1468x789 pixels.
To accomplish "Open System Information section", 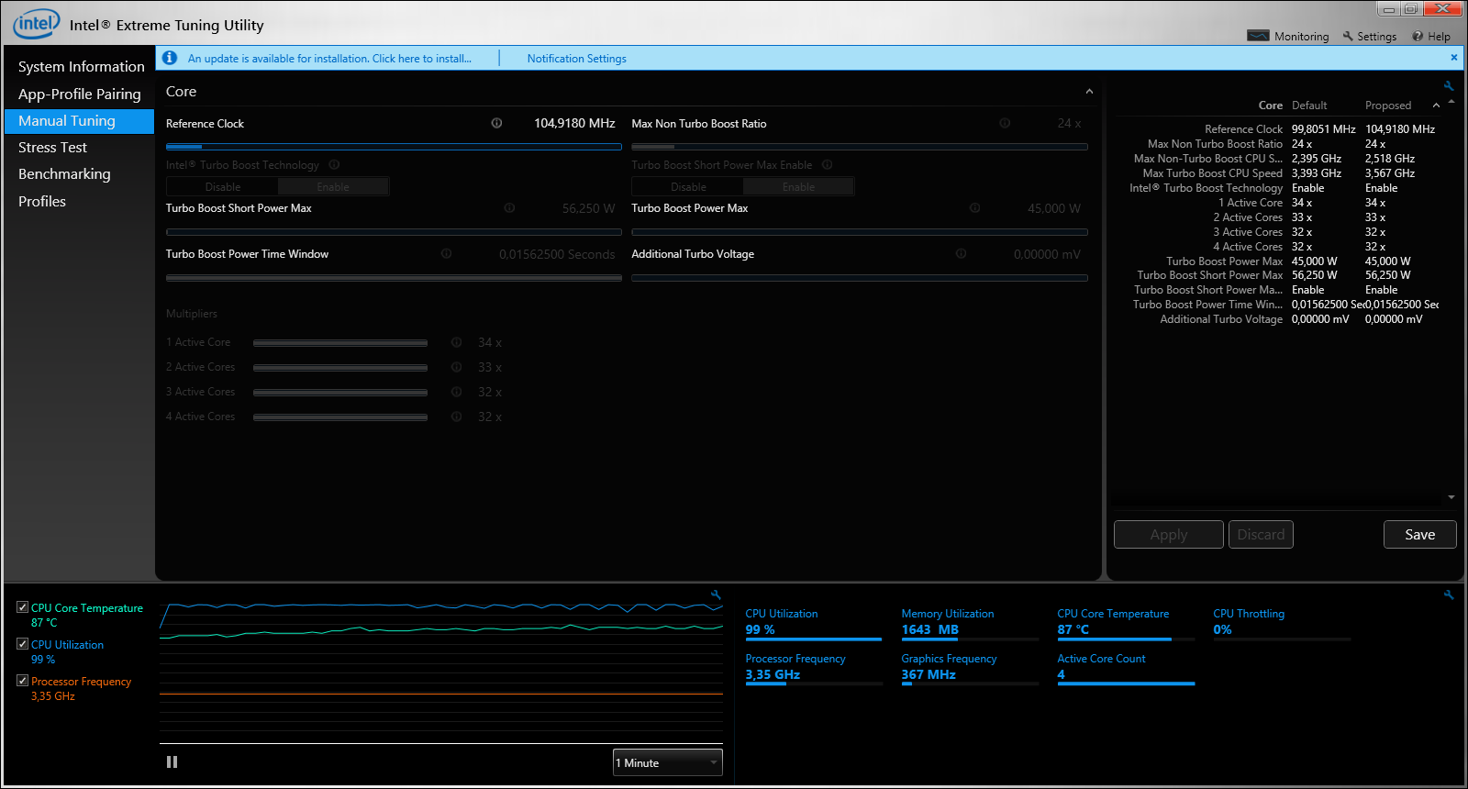I will [81, 66].
